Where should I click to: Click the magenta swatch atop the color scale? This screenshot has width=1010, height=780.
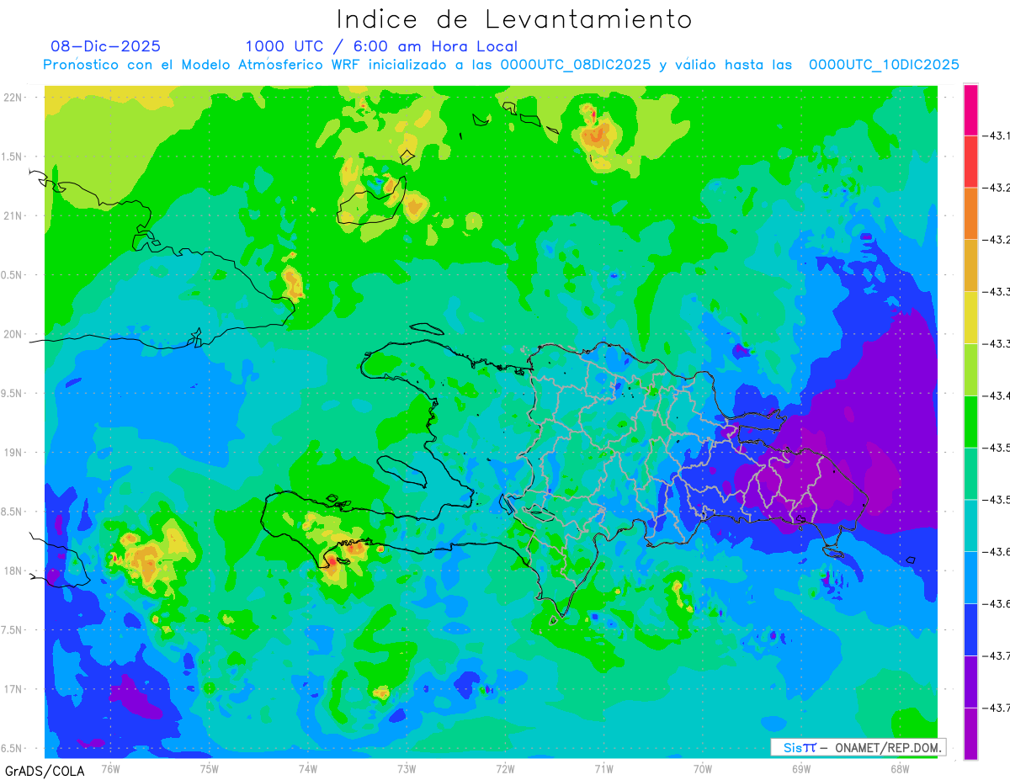pos(970,109)
